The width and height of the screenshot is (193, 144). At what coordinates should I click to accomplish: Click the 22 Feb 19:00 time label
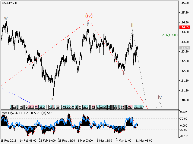[47, 141]
